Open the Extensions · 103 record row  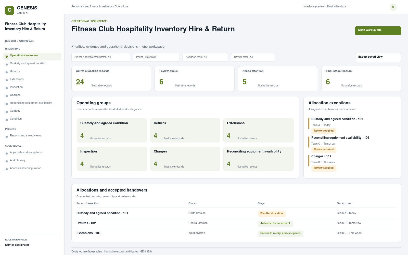(236, 233)
